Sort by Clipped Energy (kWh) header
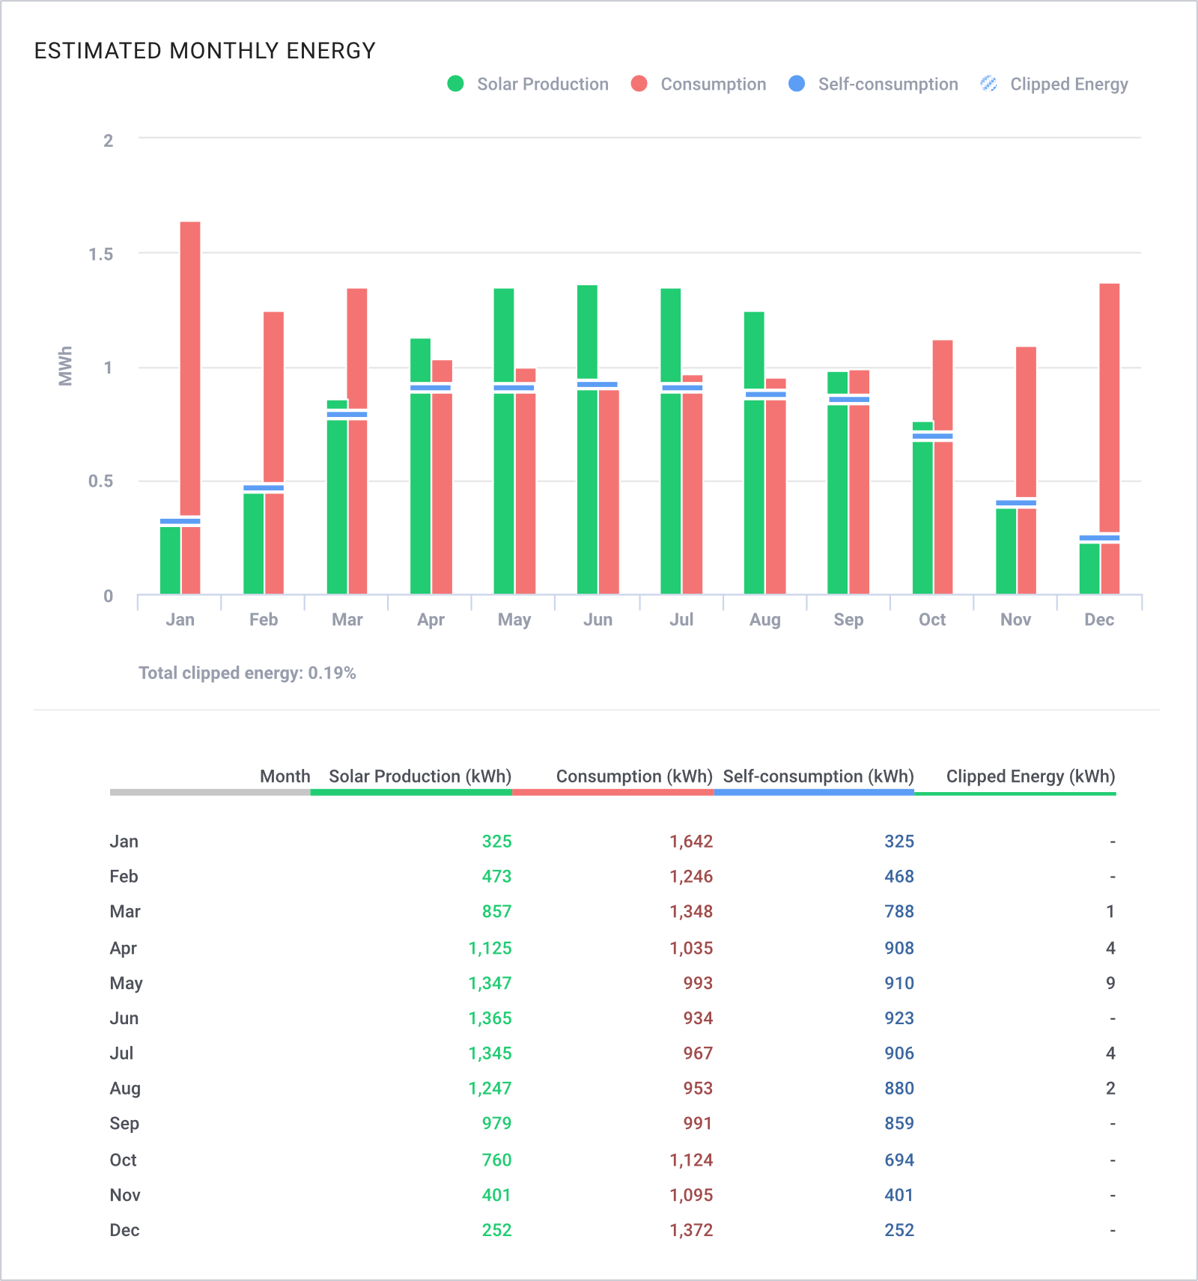This screenshot has height=1281, width=1198. coord(1031,776)
